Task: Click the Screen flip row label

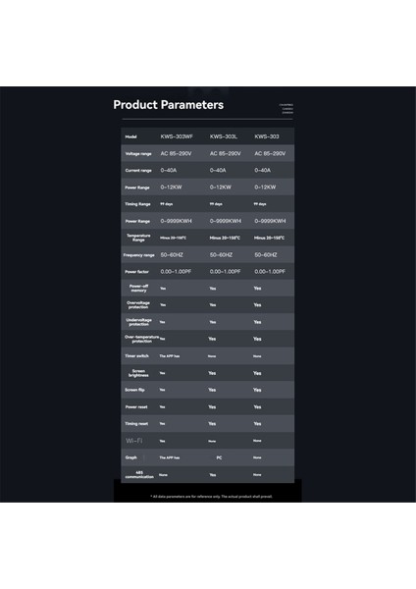Action: pyautogui.click(x=134, y=390)
